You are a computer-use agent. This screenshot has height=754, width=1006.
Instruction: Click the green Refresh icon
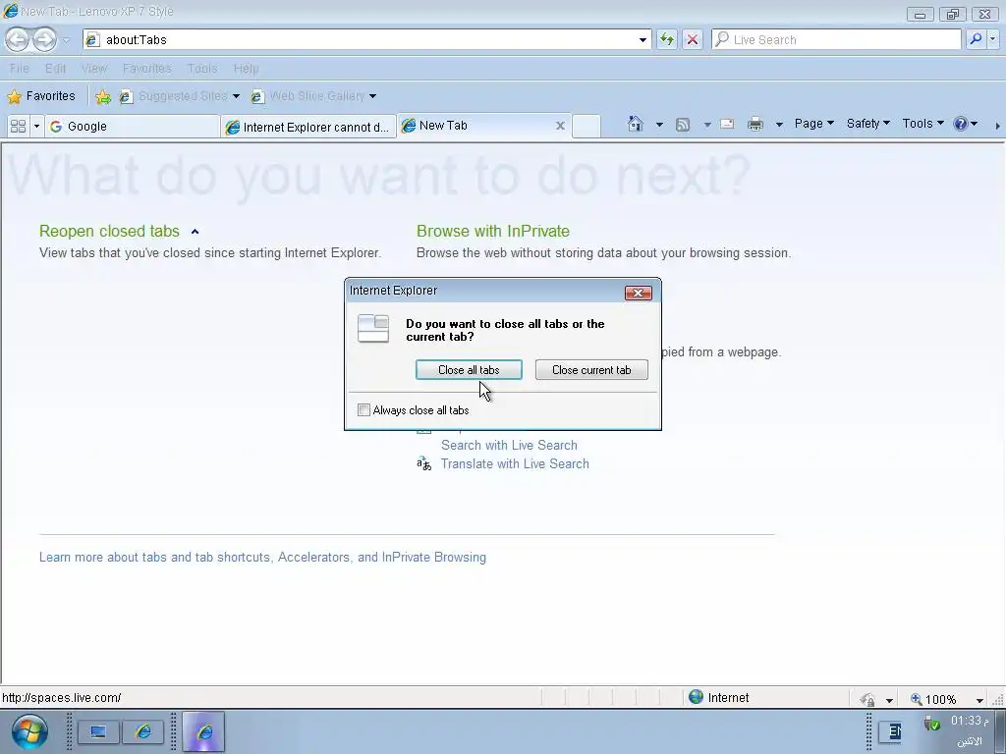pos(667,39)
